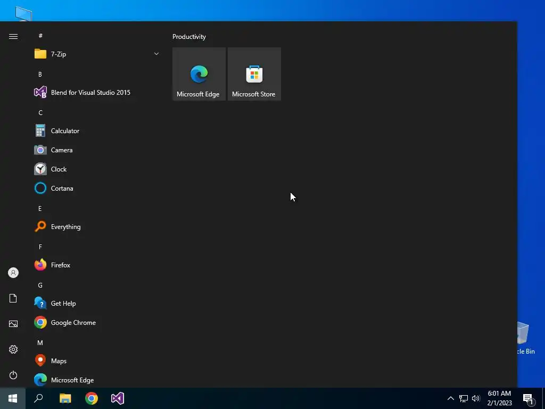Open the Maps app
This screenshot has height=409, width=545.
pyautogui.click(x=97, y=361)
